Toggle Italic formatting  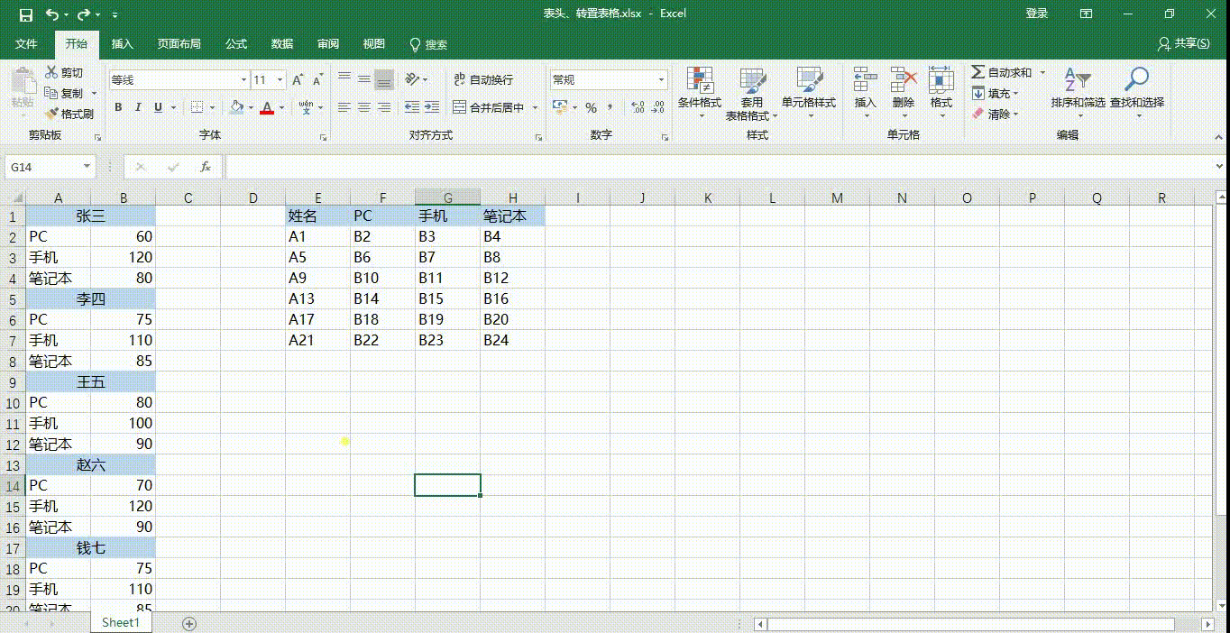pyautogui.click(x=138, y=107)
